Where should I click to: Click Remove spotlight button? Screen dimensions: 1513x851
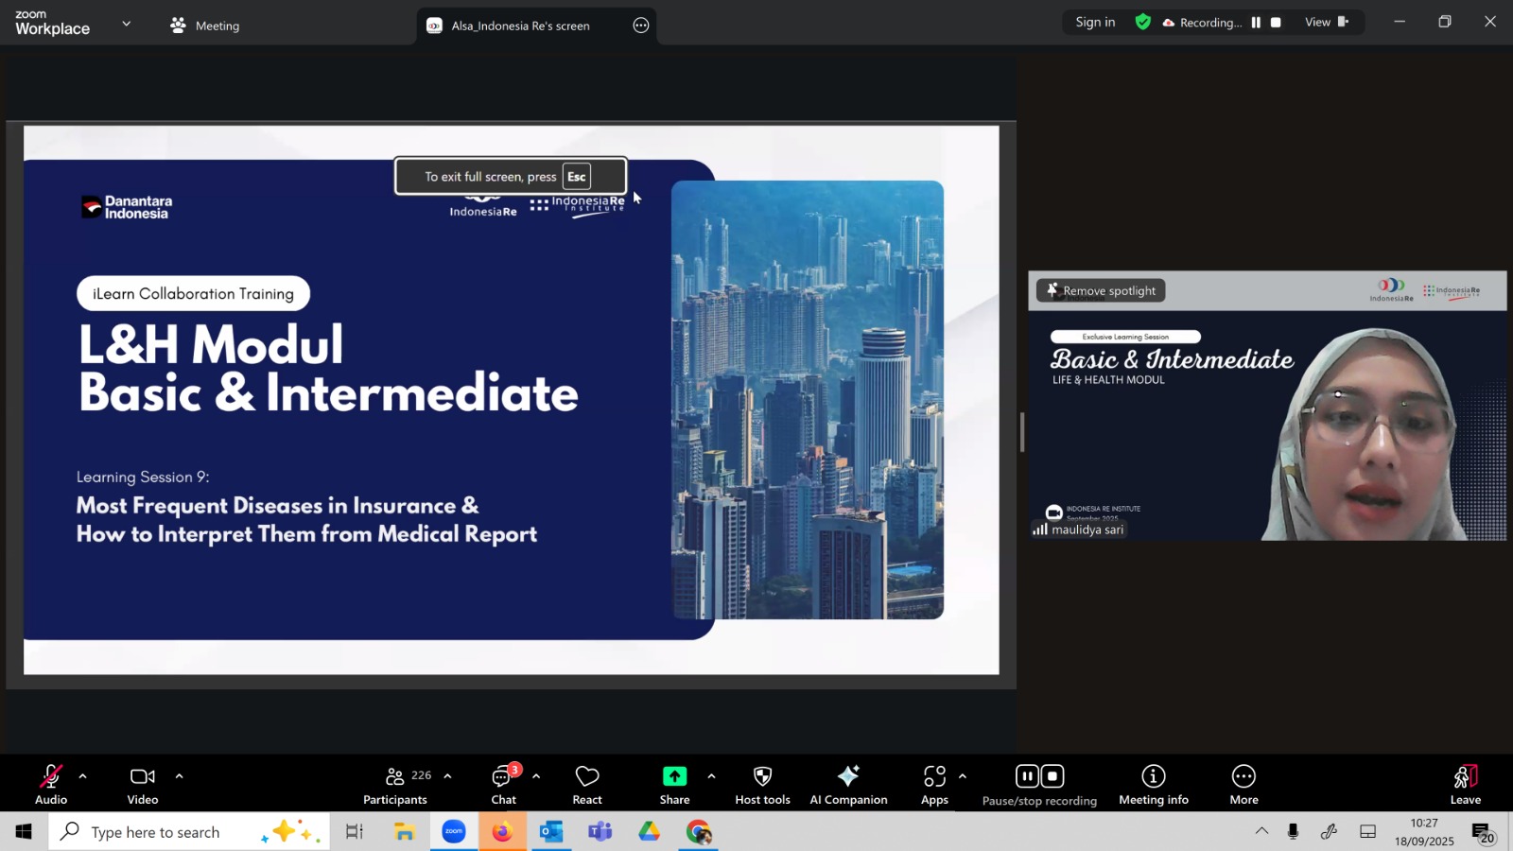(1101, 290)
